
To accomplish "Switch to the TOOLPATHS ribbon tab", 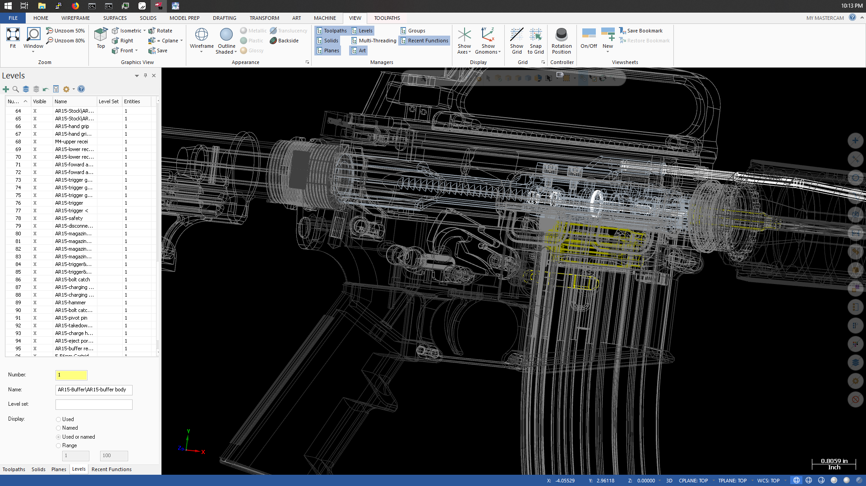I will click(x=387, y=18).
